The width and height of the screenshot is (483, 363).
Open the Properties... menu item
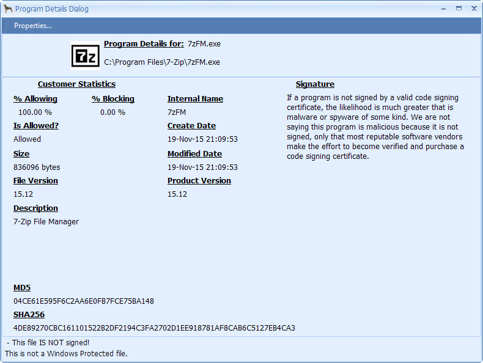pos(33,26)
